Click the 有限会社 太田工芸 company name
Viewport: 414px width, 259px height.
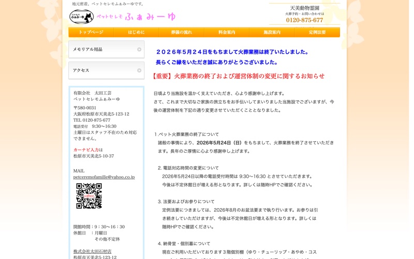pyautogui.click(x=93, y=93)
